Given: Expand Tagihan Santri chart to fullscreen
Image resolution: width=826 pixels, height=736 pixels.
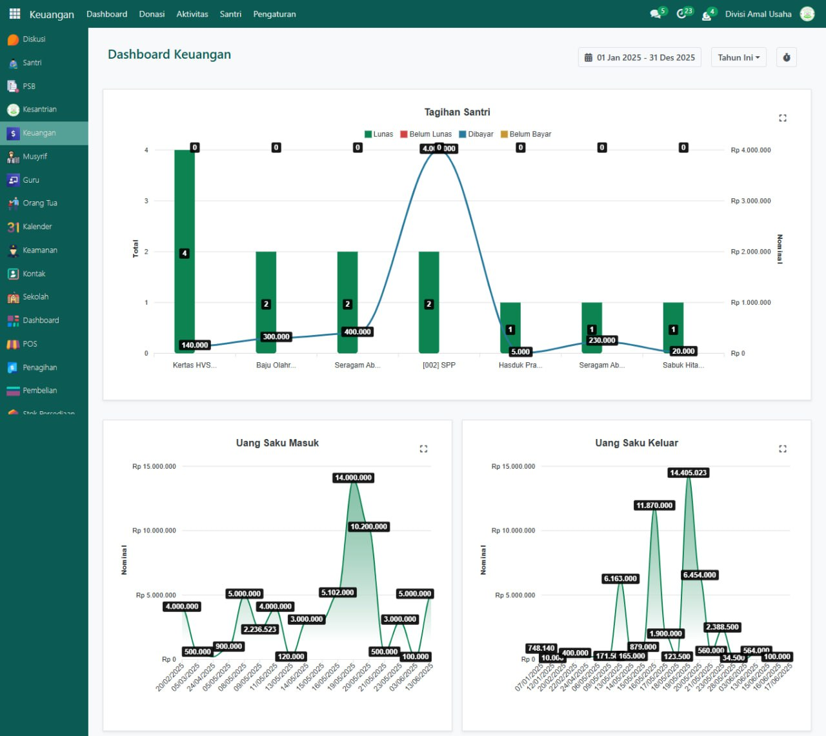Looking at the screenshot, I should [782, 118].
